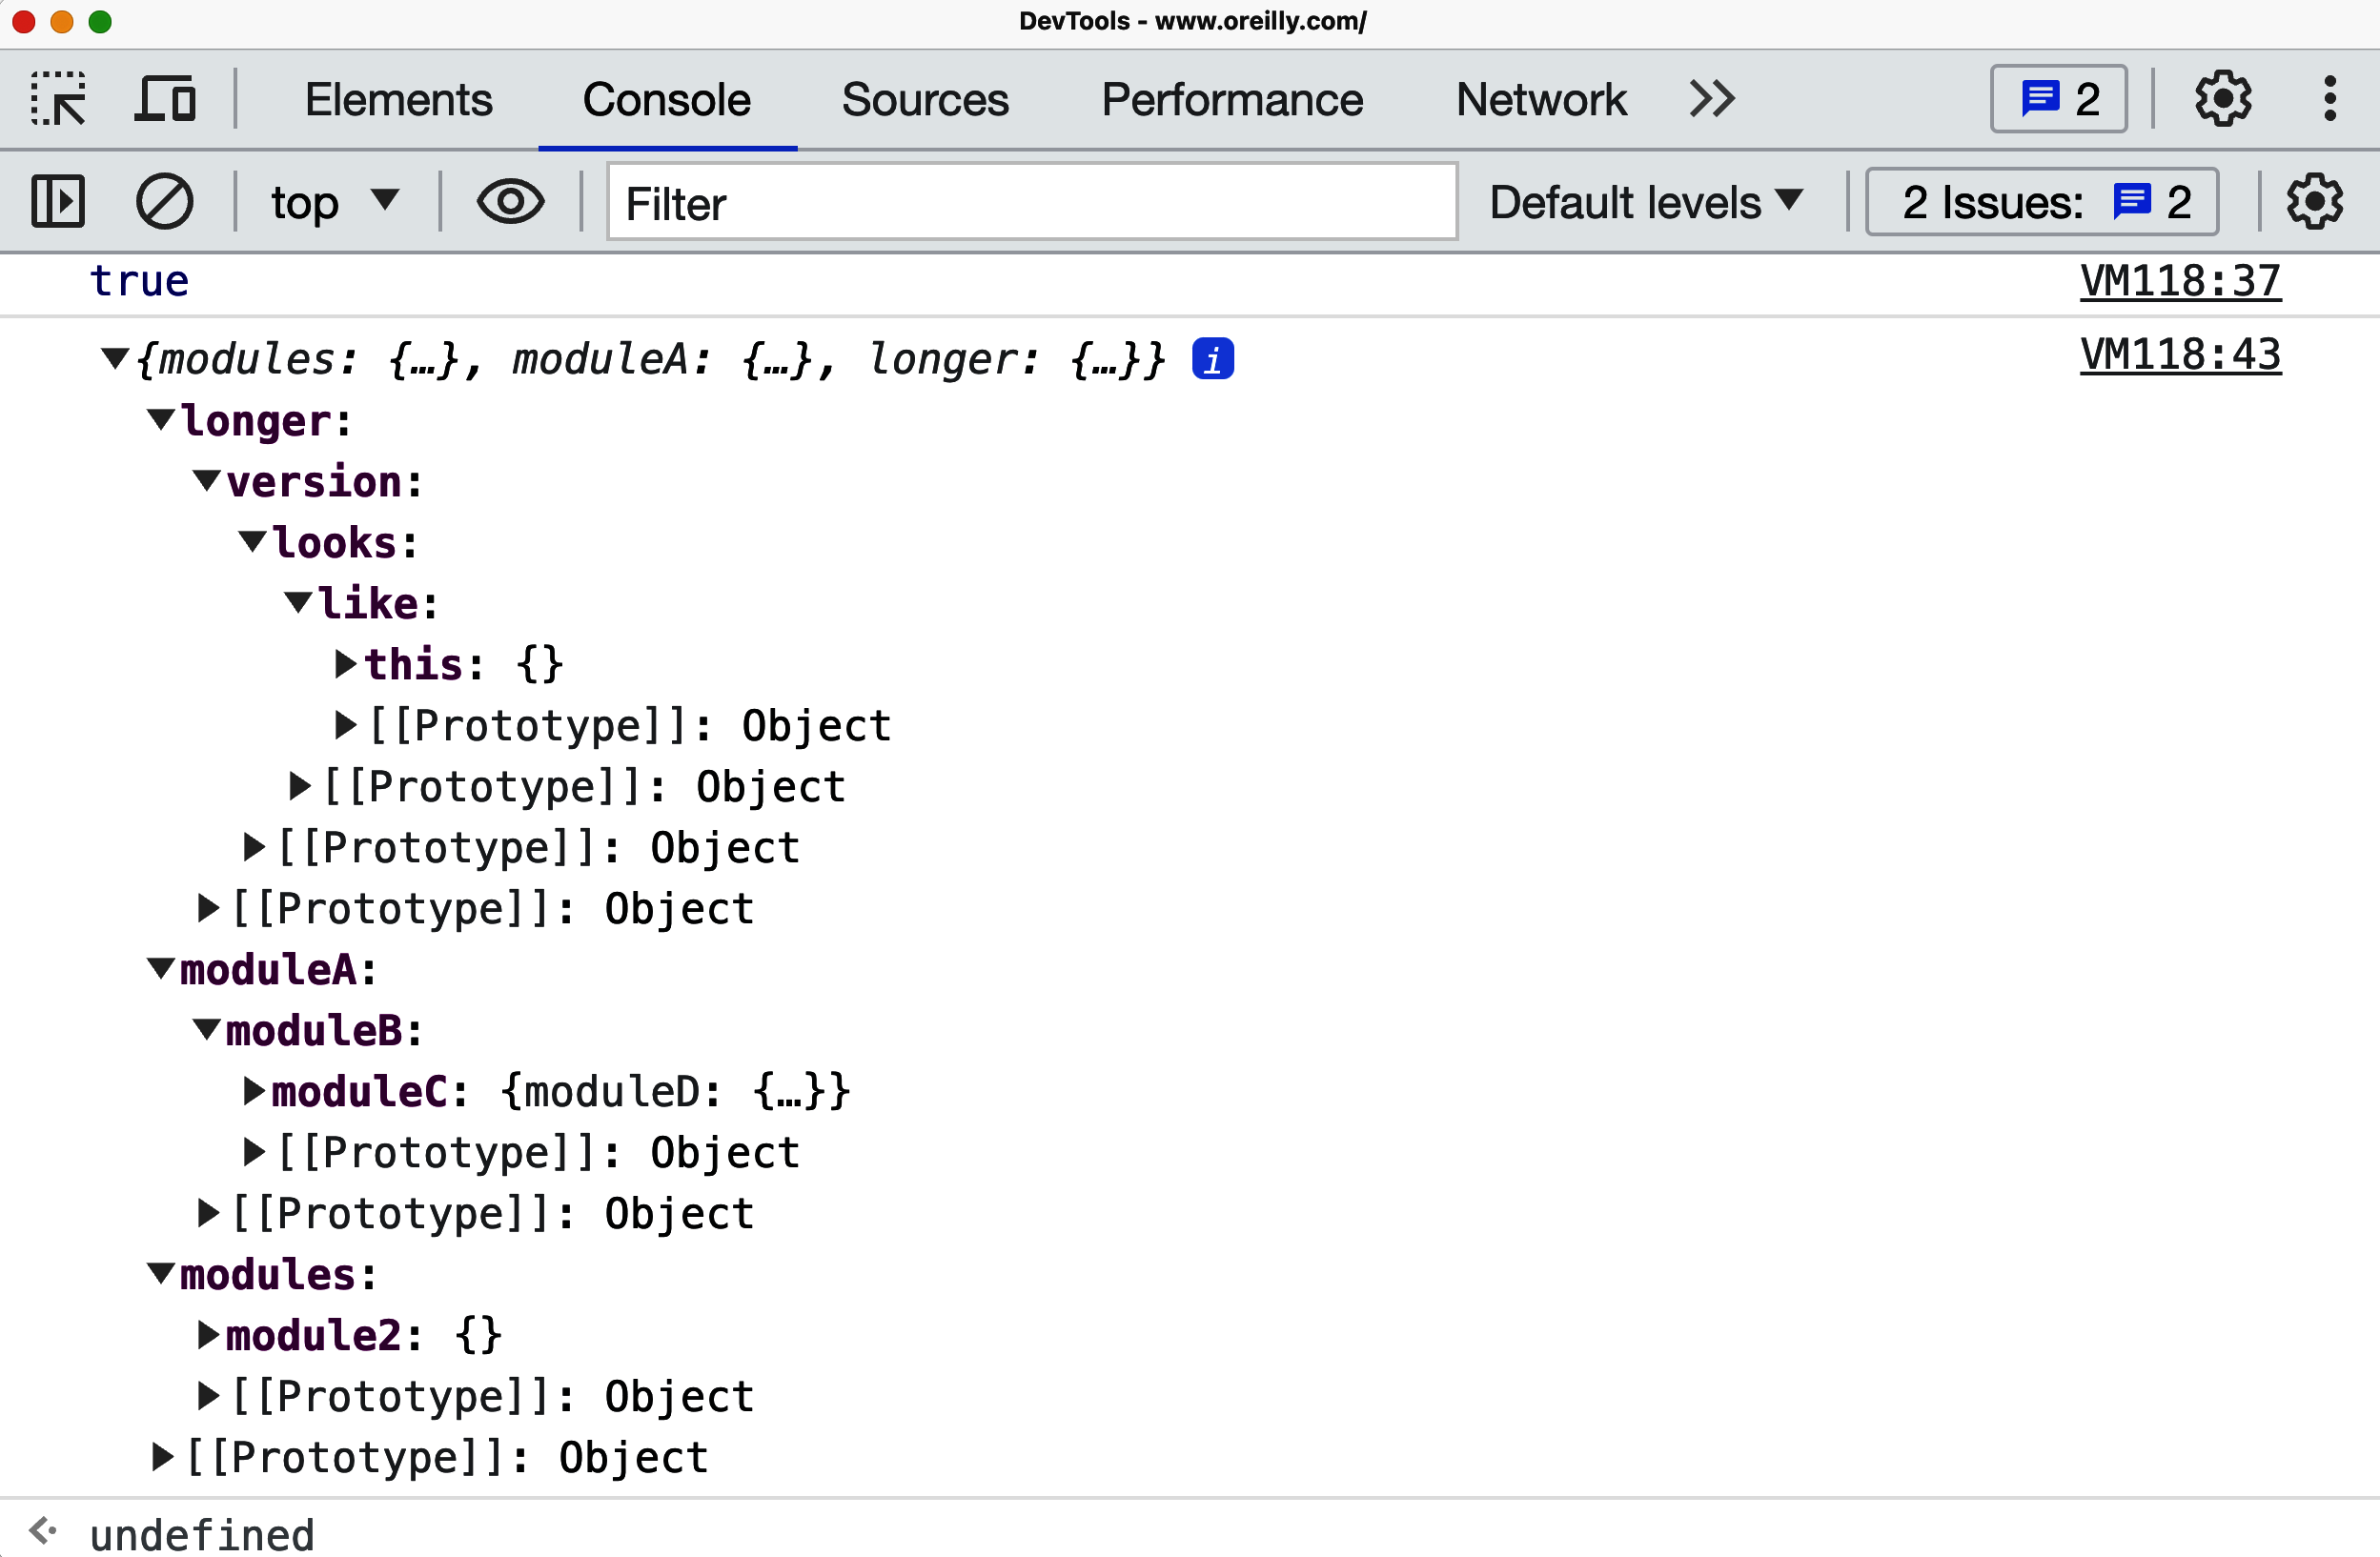Open the top JavaScript context dropdown

(334, 202)
